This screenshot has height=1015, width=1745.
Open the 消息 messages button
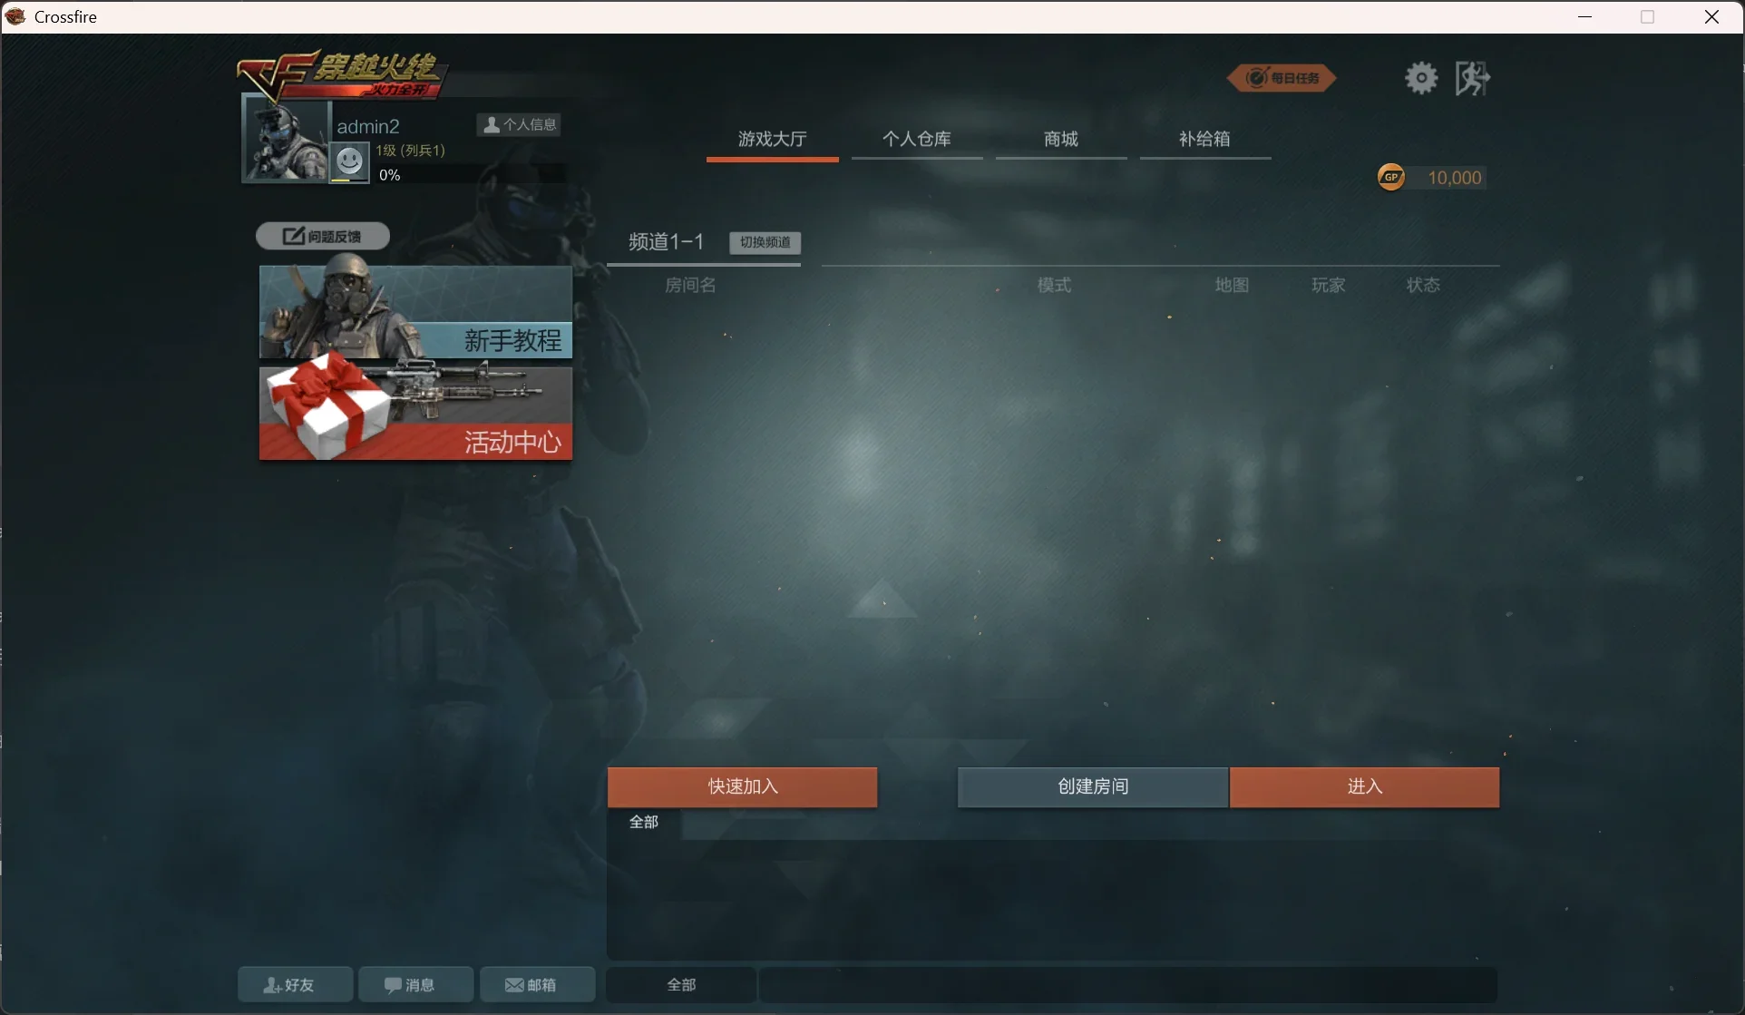pyautogui.click(x=415, y=984)
